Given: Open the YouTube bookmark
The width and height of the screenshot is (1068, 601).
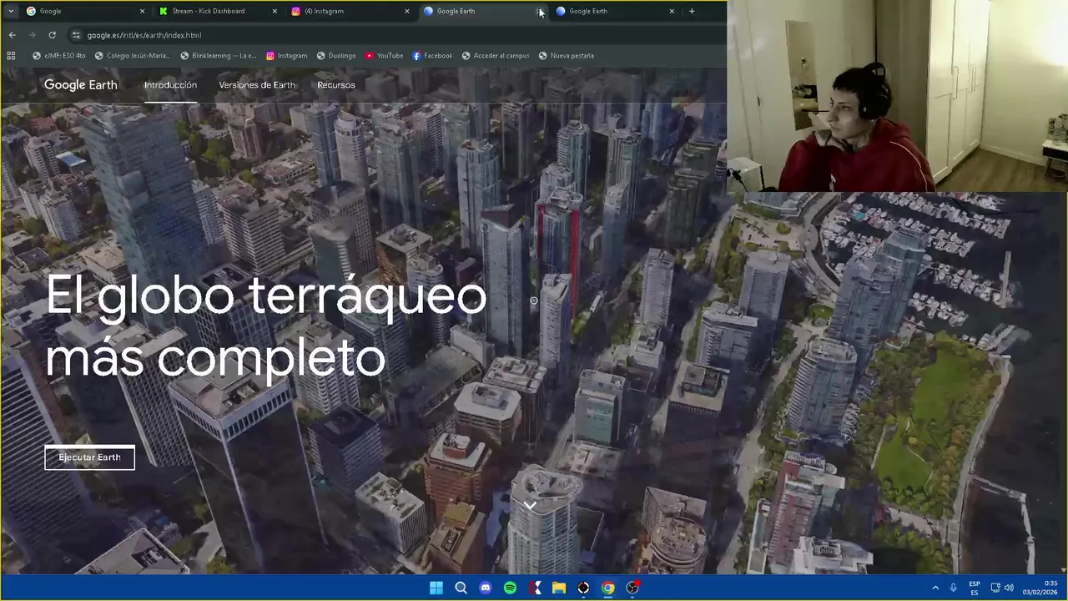Looking at the screenshot, I should click(384, 55).
